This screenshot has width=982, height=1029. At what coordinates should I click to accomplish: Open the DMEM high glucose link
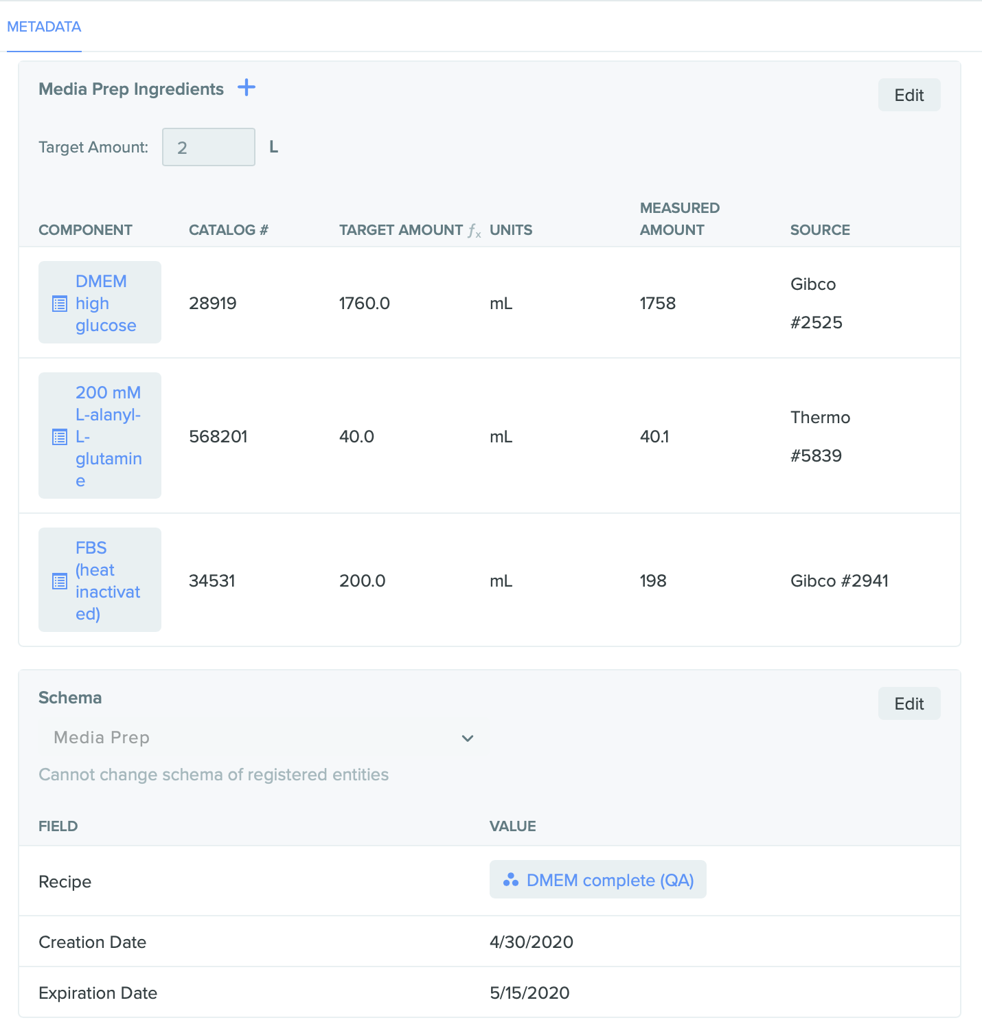pyautogui.click(x=106, y=303)
